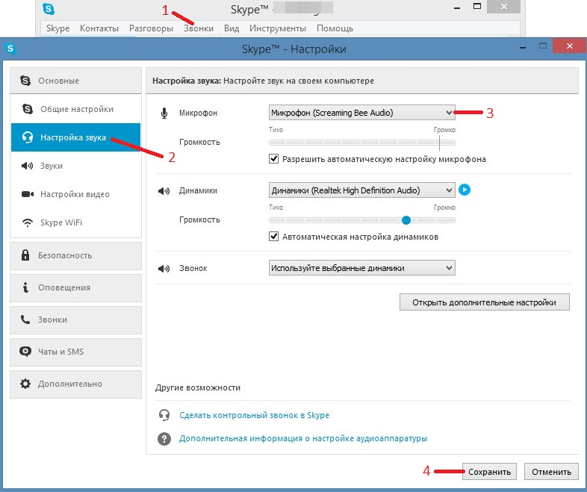Open the Контакты menu
The height and width of the screenshot is (492, 587).
coord(99,28)
